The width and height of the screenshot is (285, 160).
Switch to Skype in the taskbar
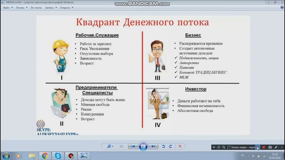pos(58,156)
